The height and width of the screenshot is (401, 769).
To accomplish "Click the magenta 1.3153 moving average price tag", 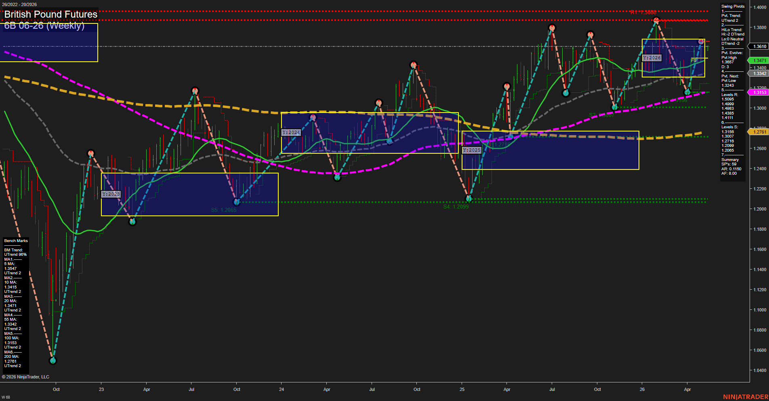I will [759, 92].
